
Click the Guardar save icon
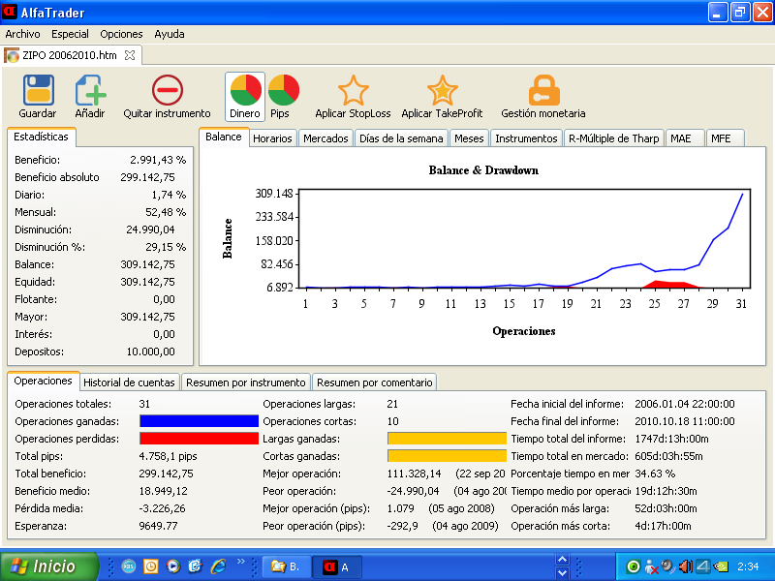38,91
